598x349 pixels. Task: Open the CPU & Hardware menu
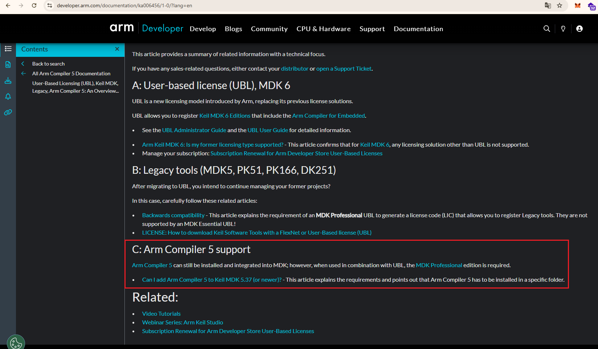(323, 29)
